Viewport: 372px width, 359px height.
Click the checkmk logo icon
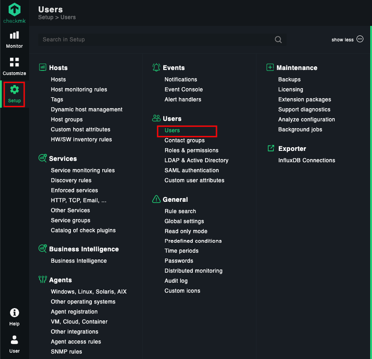coord(15,10)
